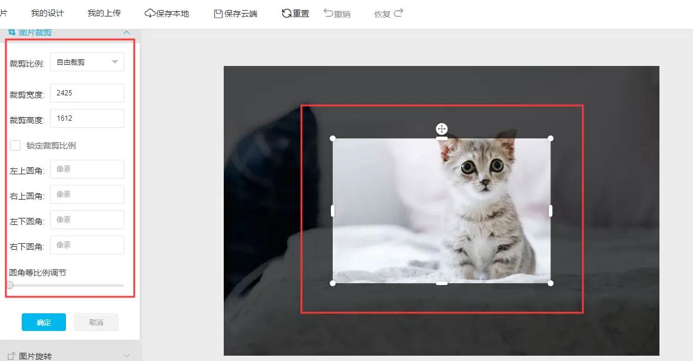The image size is (693, 361).
Task: Click 保存本地 to save locally
Action: pos(167,14)
